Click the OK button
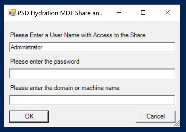The height and width of the screenshot is (132, 186). [x=29, y=117]
